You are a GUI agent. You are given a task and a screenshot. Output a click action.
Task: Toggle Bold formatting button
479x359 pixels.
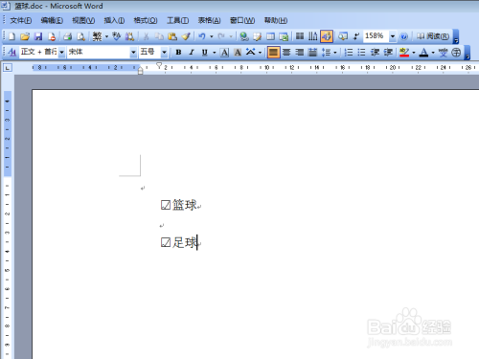(178, 52)
